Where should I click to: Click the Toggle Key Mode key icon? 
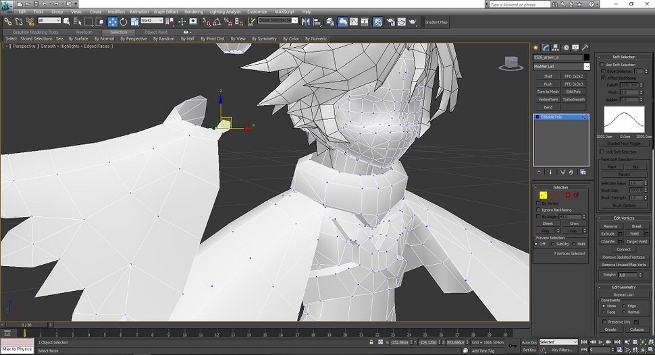tap(512, 346)
